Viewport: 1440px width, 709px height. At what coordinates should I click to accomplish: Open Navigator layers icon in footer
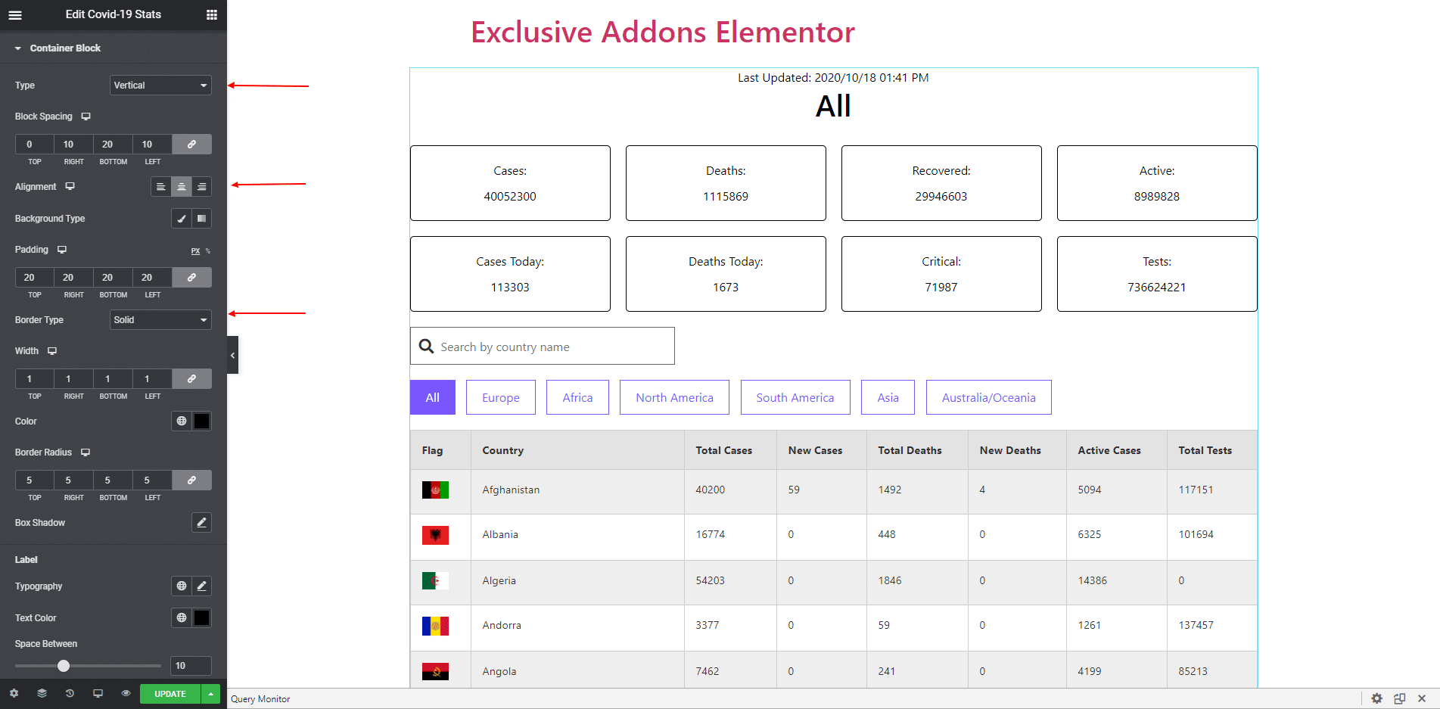pos(42,693)
